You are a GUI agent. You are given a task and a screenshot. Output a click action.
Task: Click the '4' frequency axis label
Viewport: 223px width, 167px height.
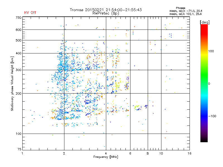[x=106, y=153]
